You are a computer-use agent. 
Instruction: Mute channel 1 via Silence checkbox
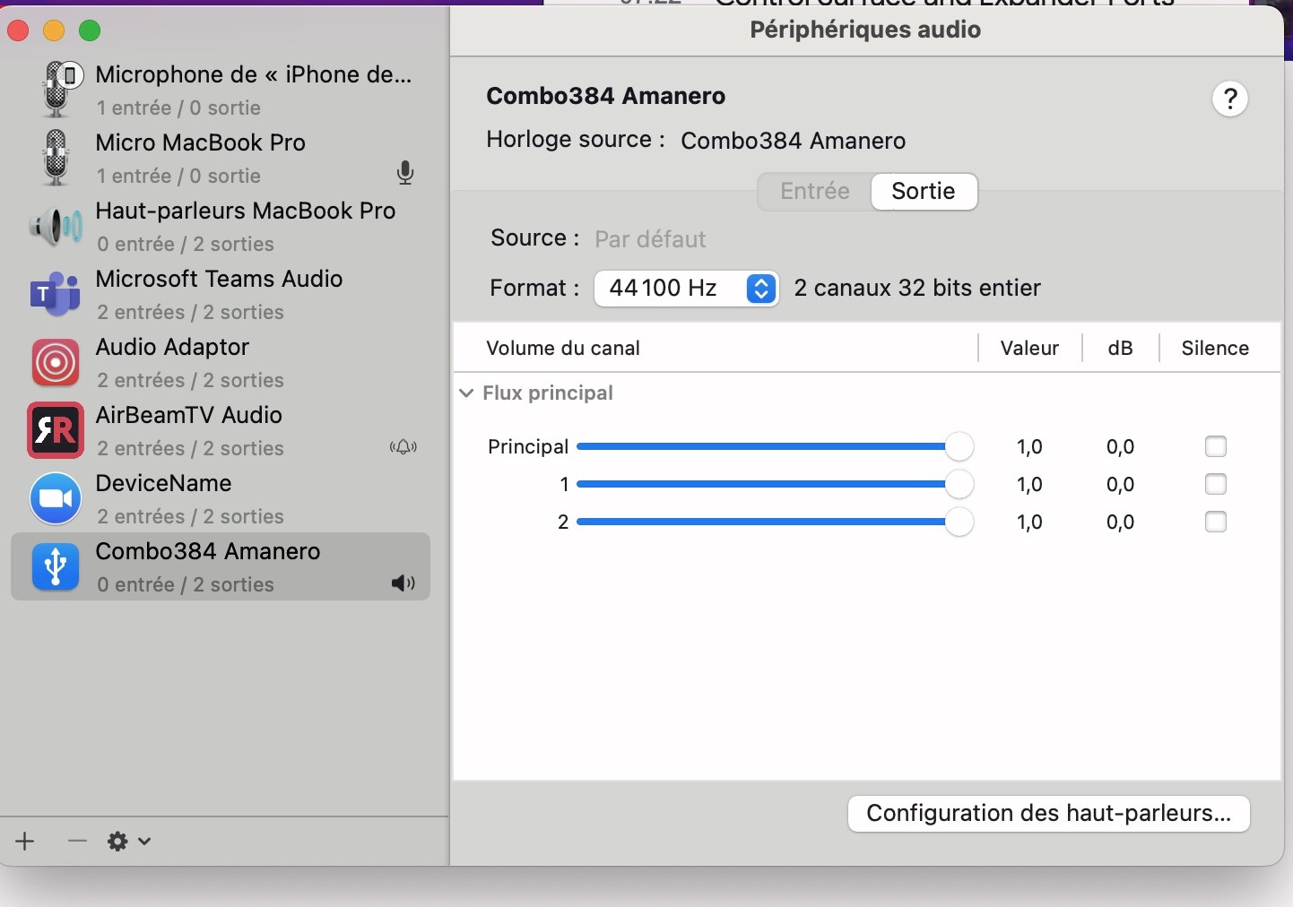click(x=1216, y=484)
